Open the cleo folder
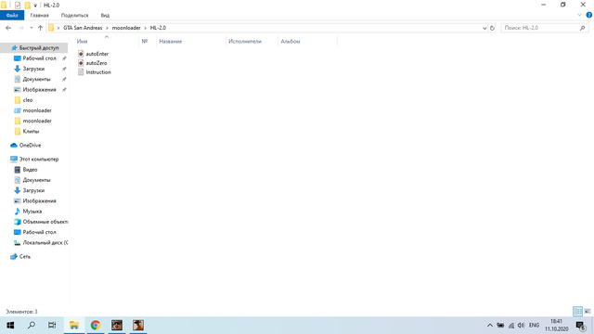This screenshot has width=594, height=334. point(28,100)
